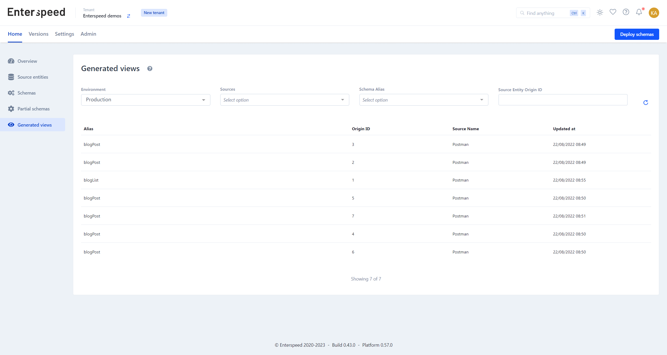This screenshot has width=667, height=355.
Task: Open blogPost row with Origin ID 7
Action: [366, 216]
